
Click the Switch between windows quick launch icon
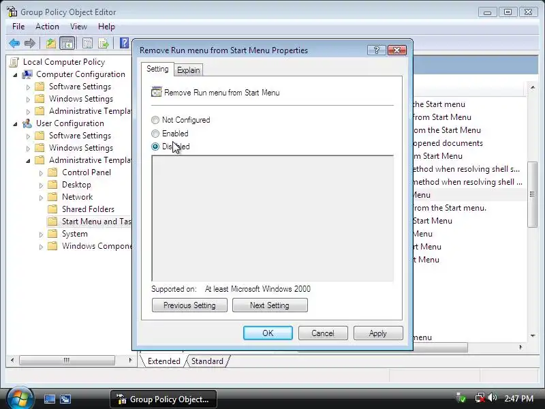[65, 399]
